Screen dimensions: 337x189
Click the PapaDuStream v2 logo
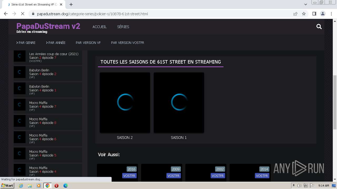point(48,26)
